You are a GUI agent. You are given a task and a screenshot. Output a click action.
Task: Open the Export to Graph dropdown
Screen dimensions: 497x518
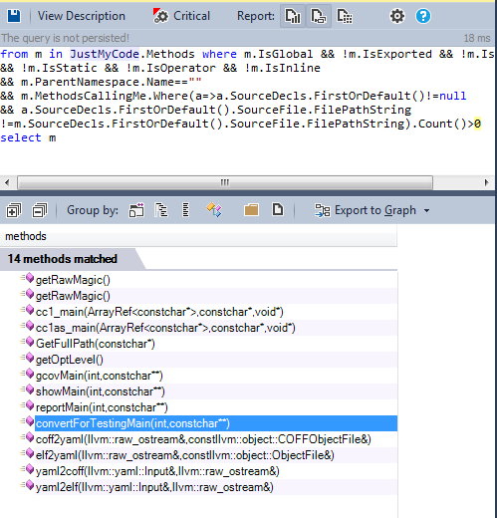click(373, 210)
